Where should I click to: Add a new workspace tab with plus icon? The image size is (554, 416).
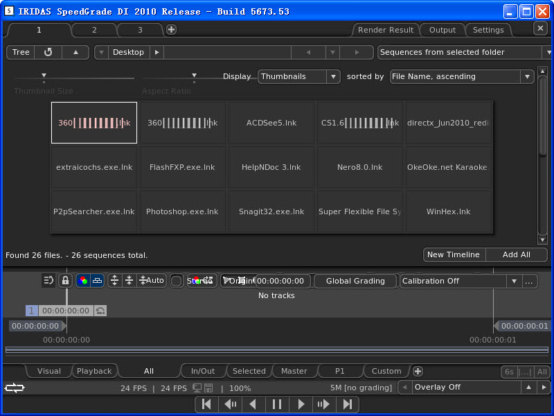pyautogui.click(x=171, y=29)
